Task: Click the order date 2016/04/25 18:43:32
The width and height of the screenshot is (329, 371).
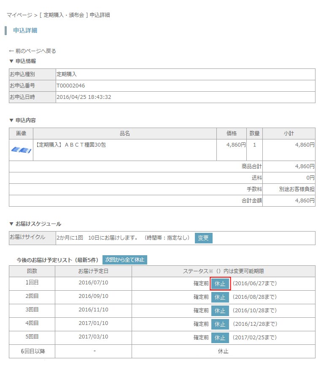Action: pos(84,97)
